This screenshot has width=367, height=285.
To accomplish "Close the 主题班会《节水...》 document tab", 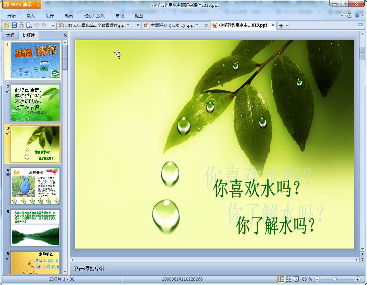I will coord(206,26).
